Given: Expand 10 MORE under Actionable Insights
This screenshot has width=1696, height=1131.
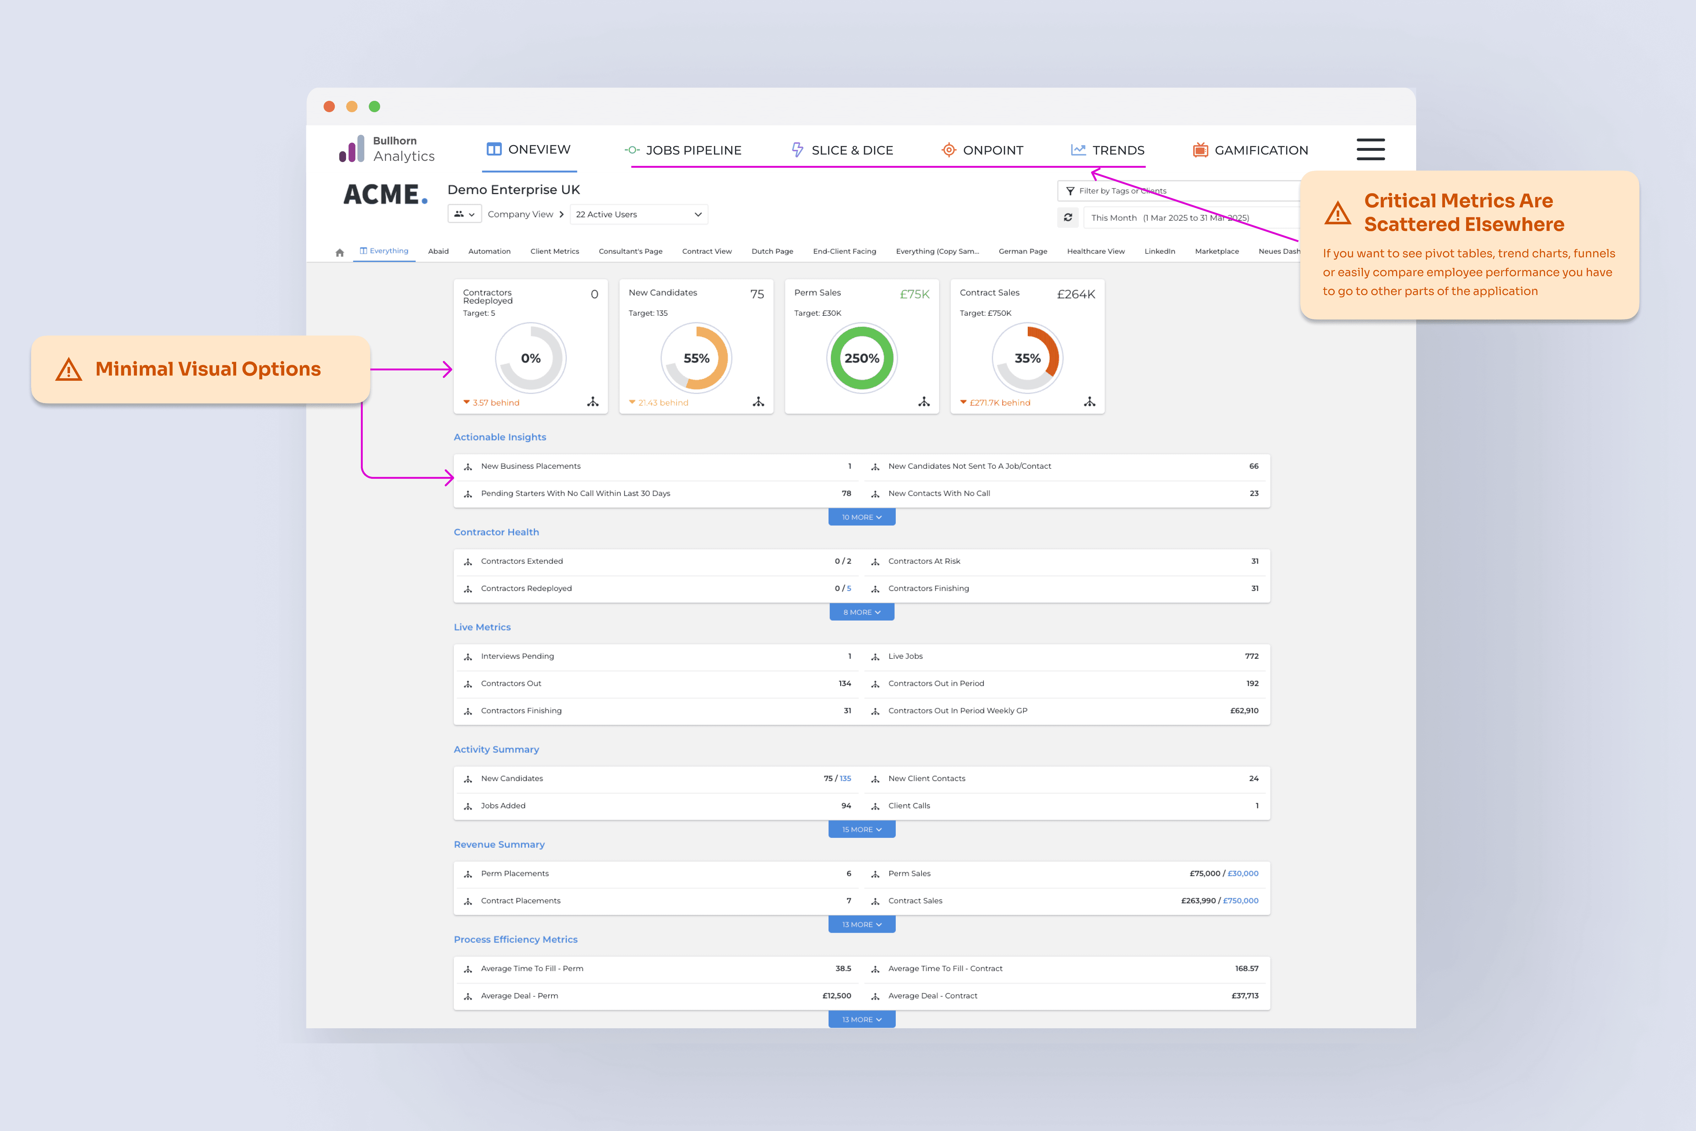Looking at the screenshot, I should point(862,517).
